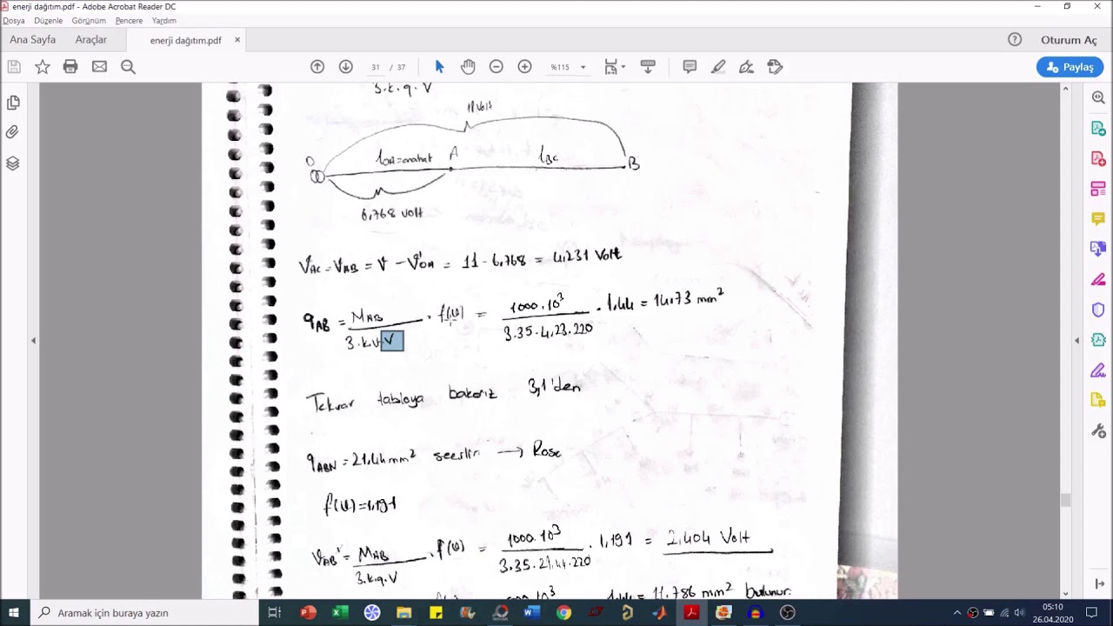Open the Combine Files tool in right pane
Screen dimensions: 1113x626
coord(1098,249)
